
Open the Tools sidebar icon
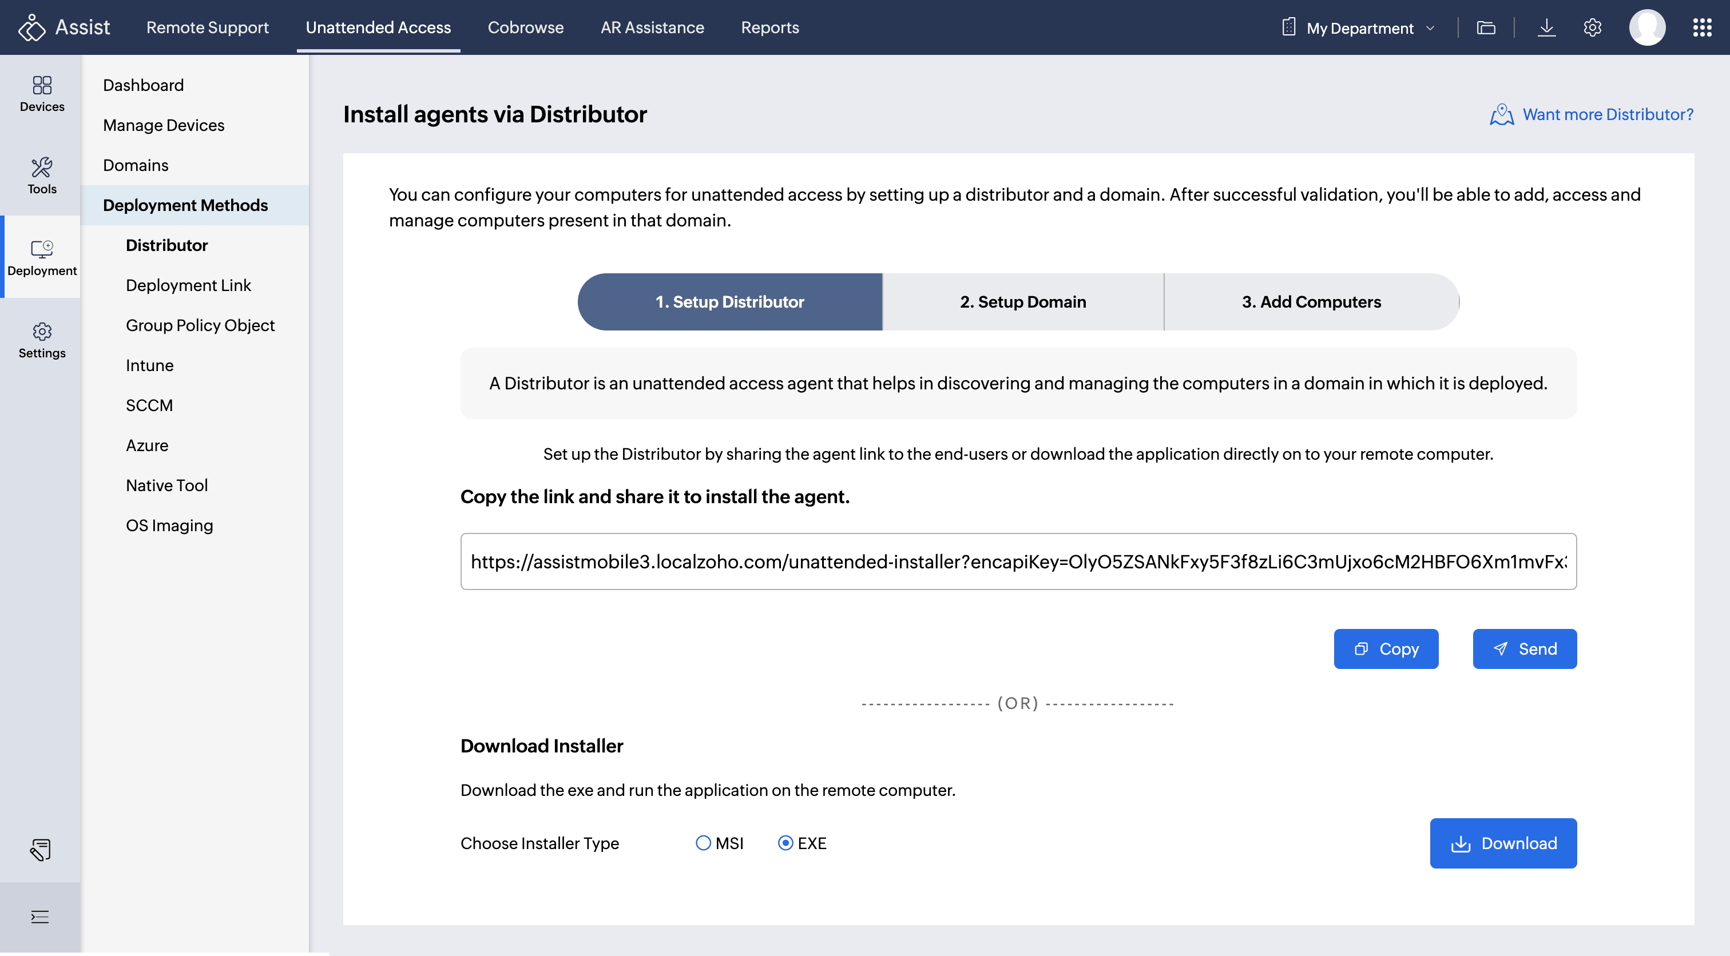click(x=42, y=175)
